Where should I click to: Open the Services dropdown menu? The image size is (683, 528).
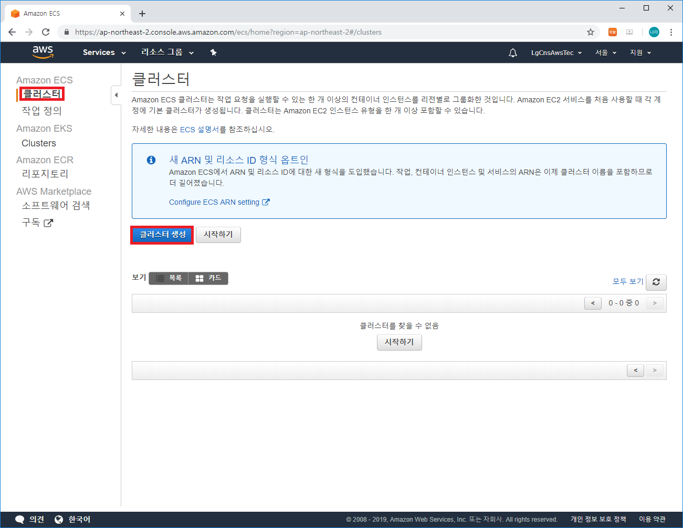tap(104, 52)
